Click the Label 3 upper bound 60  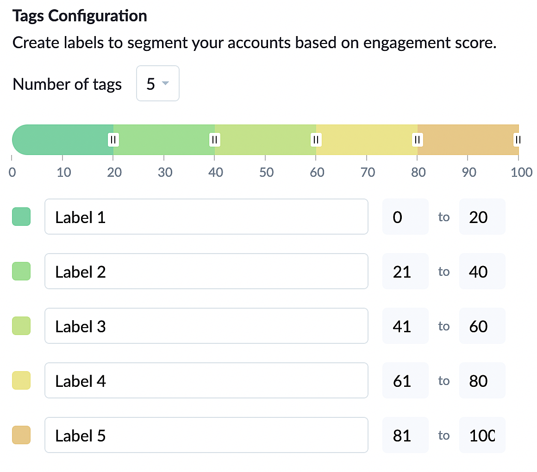click(481, 326)
